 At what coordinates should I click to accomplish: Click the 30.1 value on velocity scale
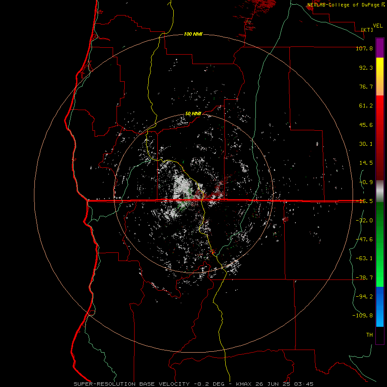(x=366, y=144)
